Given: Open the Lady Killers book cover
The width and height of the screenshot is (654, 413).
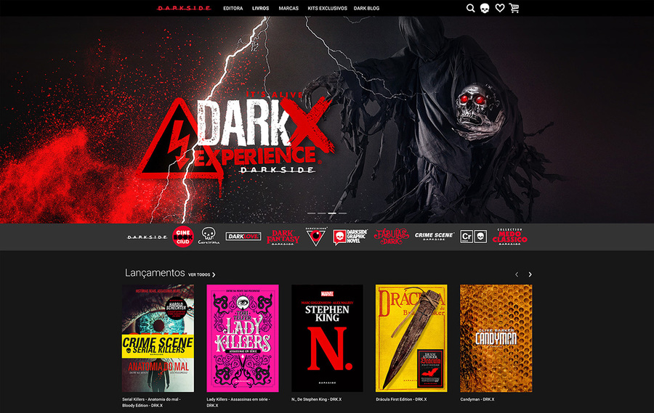Looking at the screenshot, I should click(x=243, y=338).
